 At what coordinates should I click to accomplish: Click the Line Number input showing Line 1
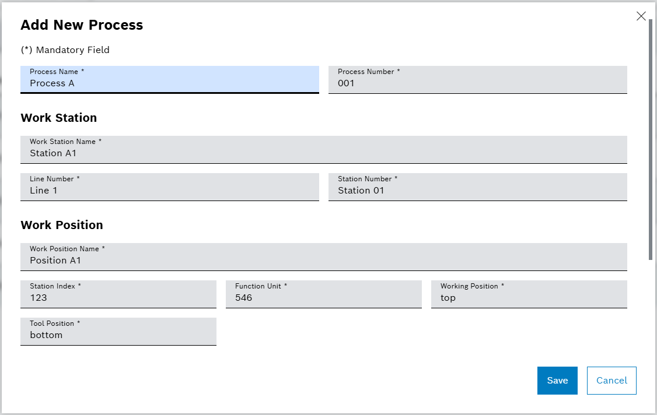point(169,187)
